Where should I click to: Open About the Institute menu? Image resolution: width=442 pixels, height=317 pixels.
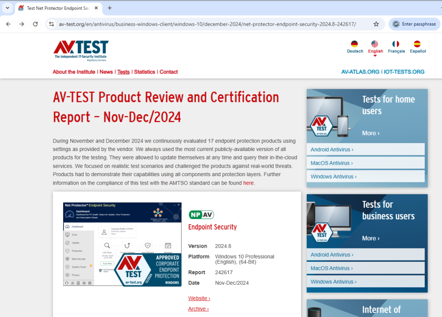point(74,72)
